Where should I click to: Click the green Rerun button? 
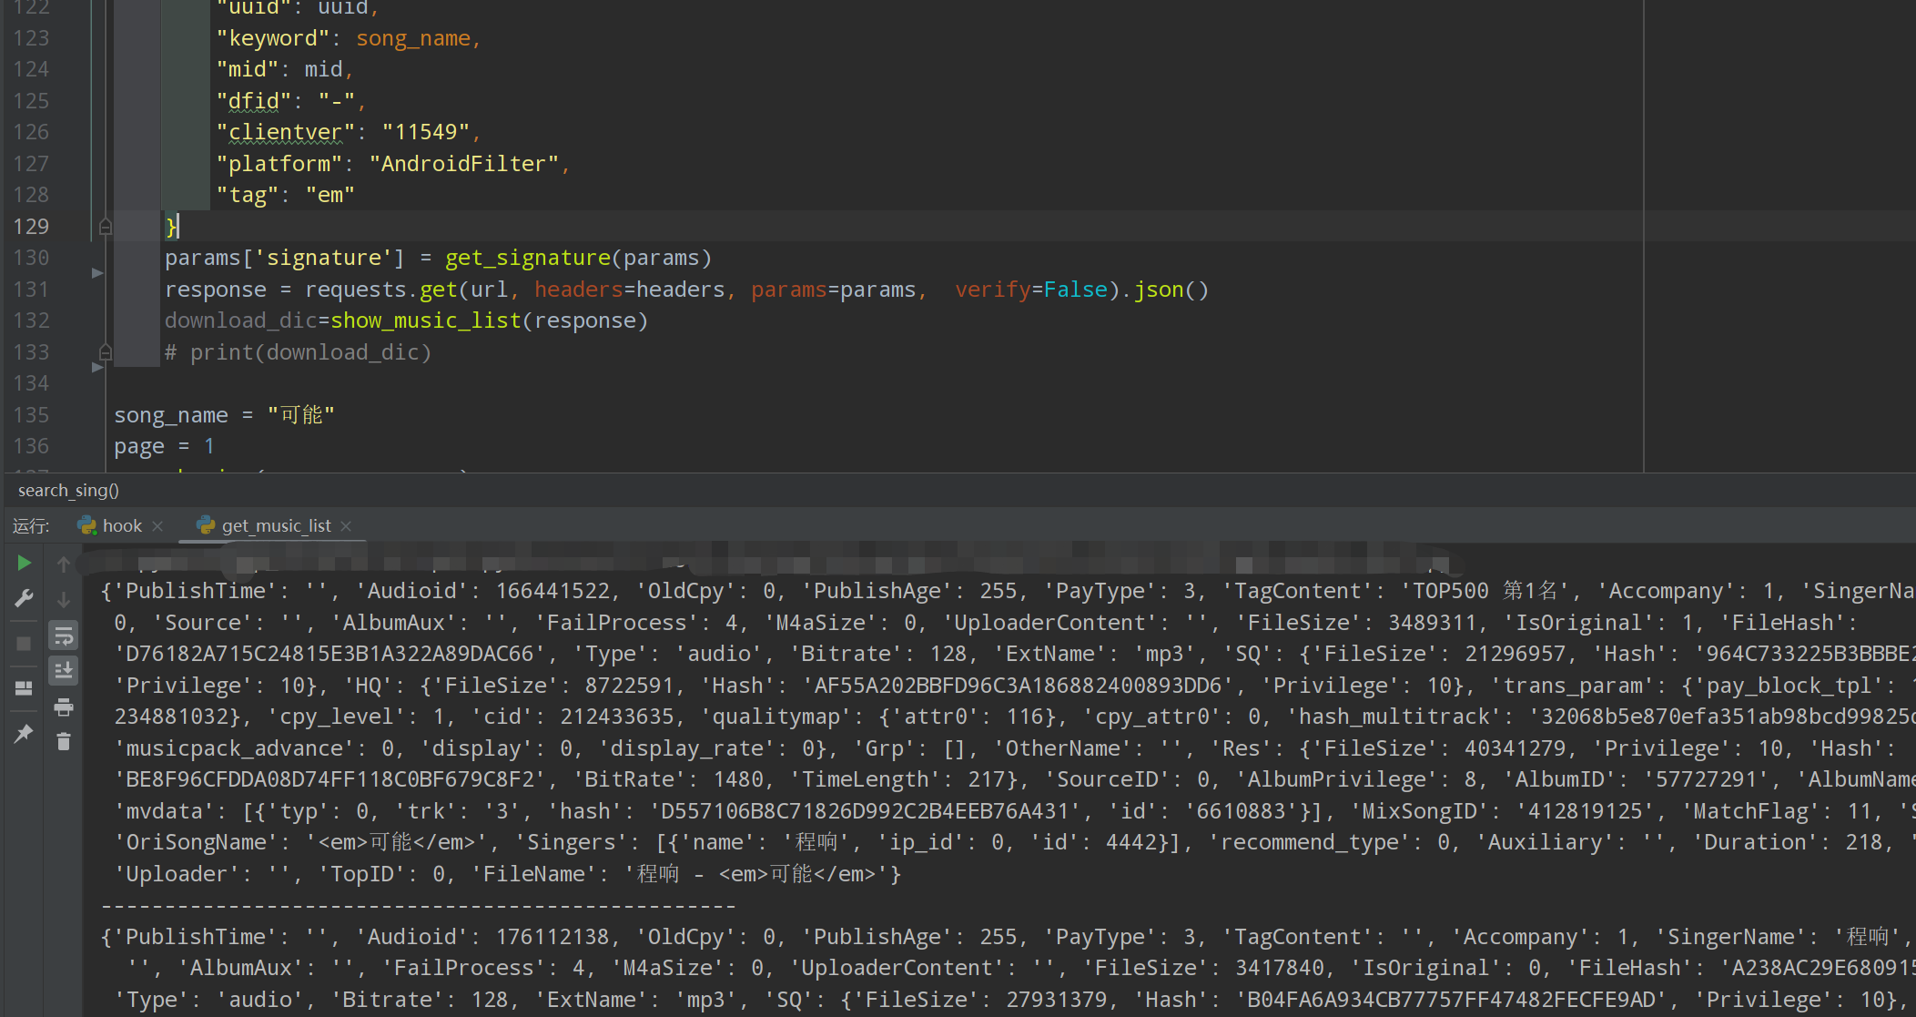coord(24,564)
